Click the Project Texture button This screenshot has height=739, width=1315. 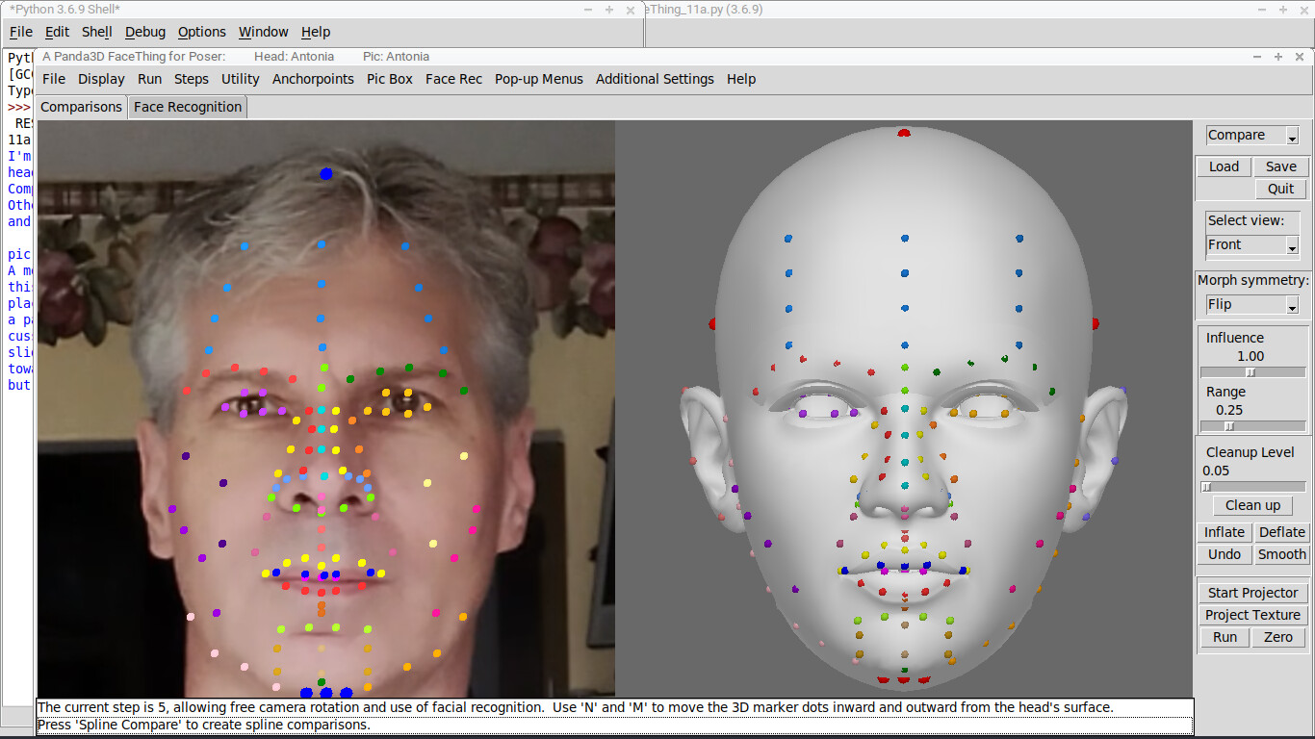[1252, 615]
